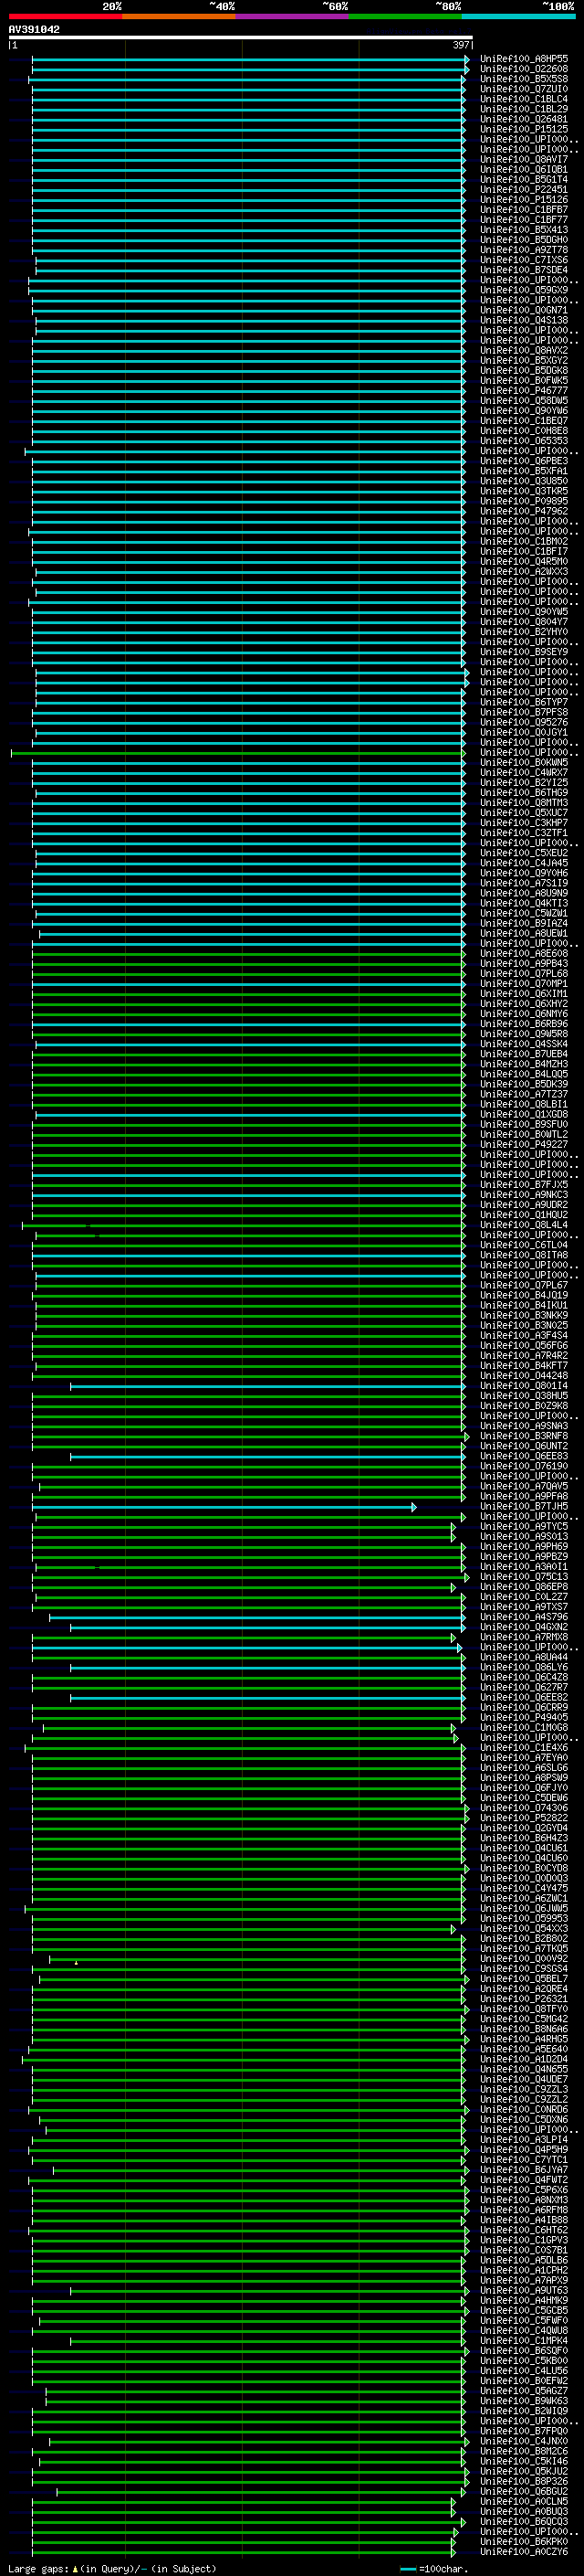Select the UniRef100_P22451 entry
Viewport: 584px width, 2576px height.
coord(524,190)
